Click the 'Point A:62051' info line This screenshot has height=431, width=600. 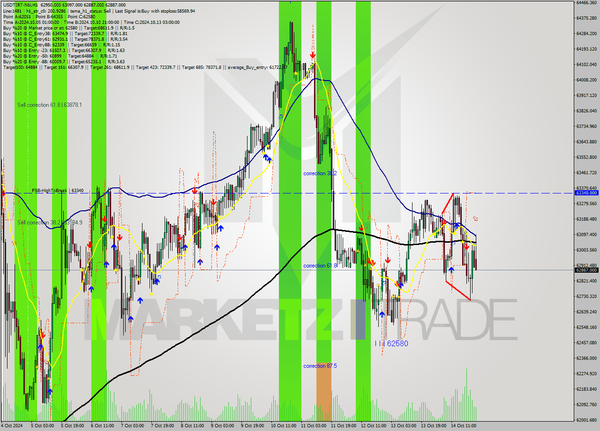point(49,16)
